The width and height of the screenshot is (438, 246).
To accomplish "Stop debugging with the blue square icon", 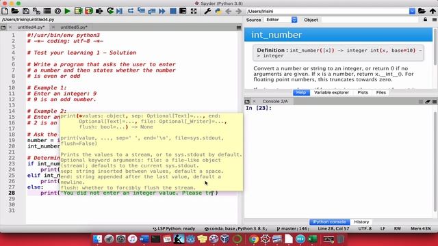I will [173, 11].
